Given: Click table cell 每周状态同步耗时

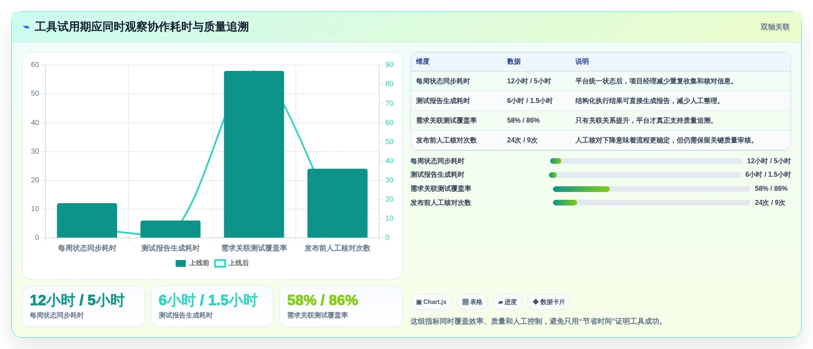Looking at the screenshot, I should tap(443, 81).
